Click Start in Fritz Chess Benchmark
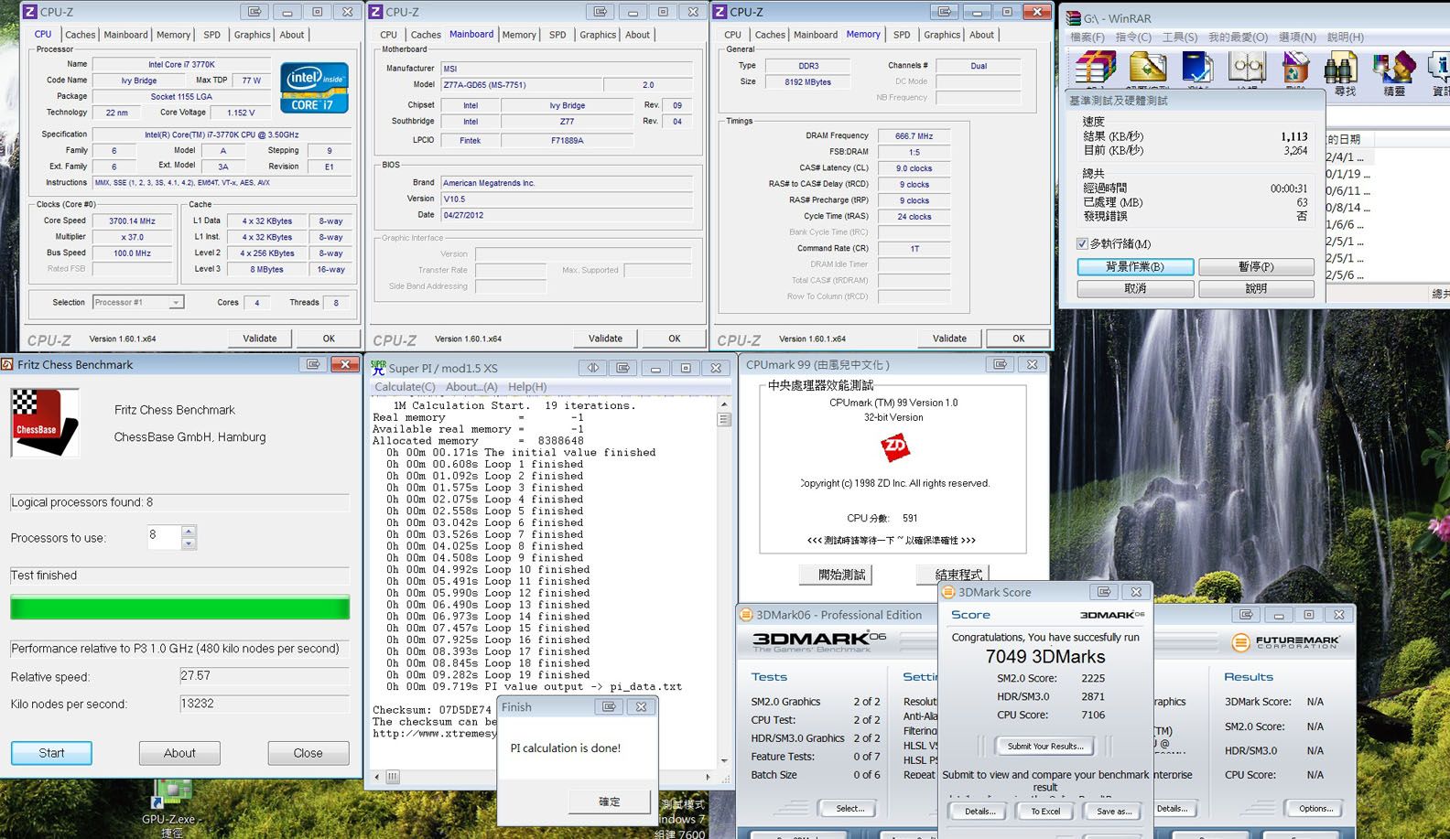The width and height of the screenshot is (1450, 839). click(51, 753)
